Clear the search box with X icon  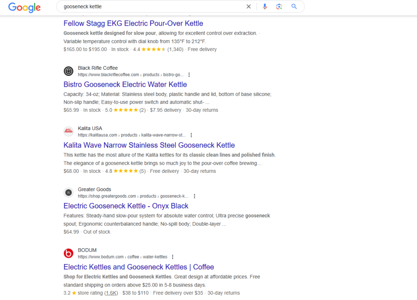(248, 7)
